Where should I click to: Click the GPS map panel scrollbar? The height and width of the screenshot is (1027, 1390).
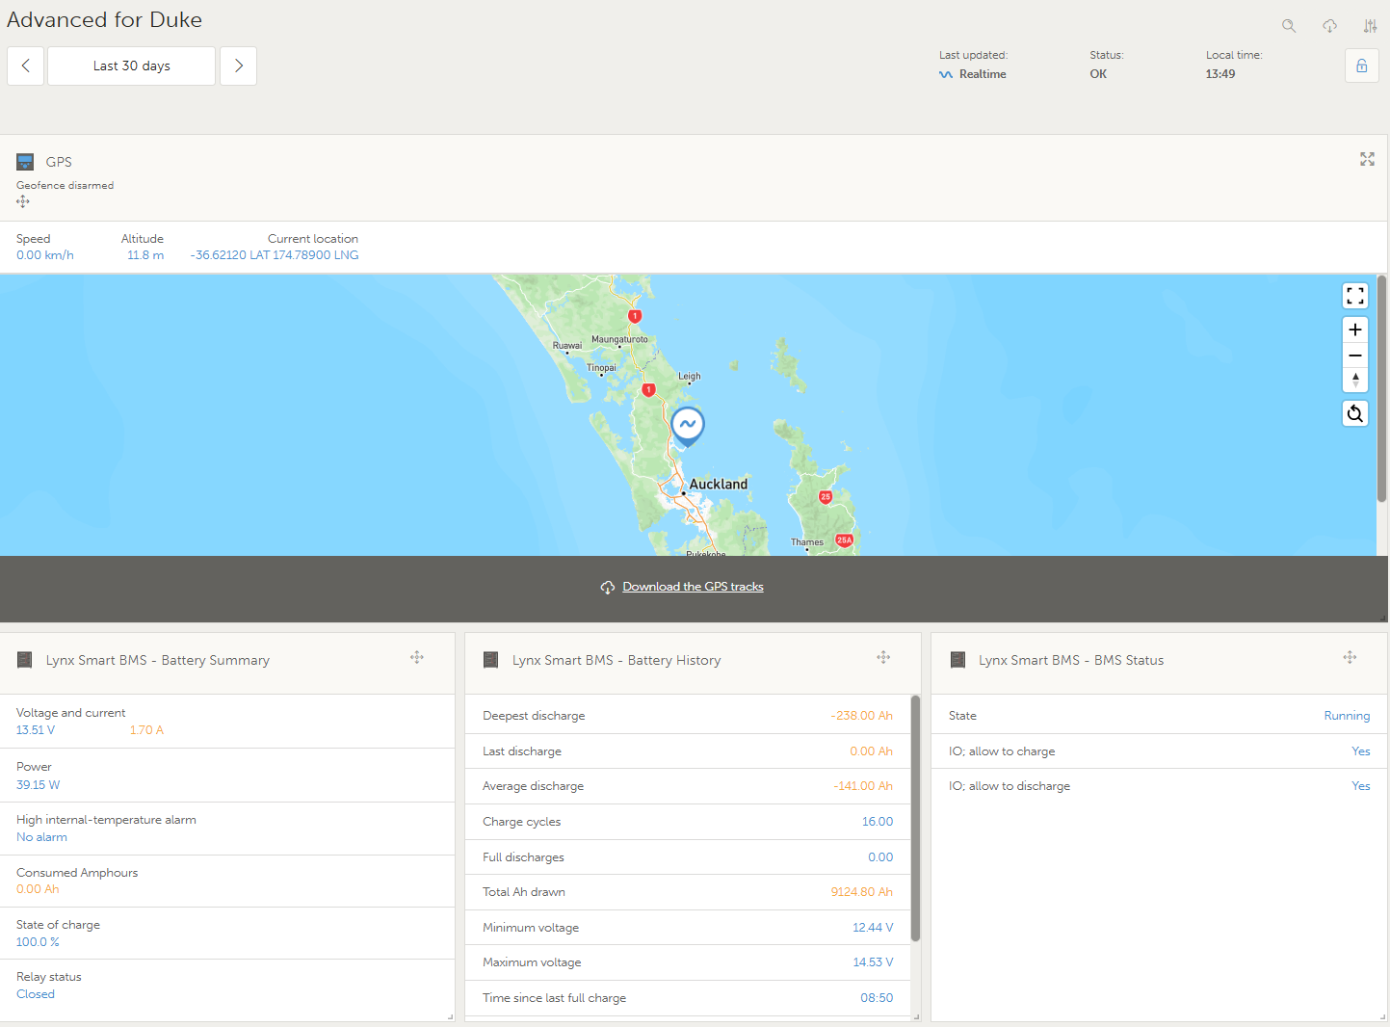tap(1382, 389)
